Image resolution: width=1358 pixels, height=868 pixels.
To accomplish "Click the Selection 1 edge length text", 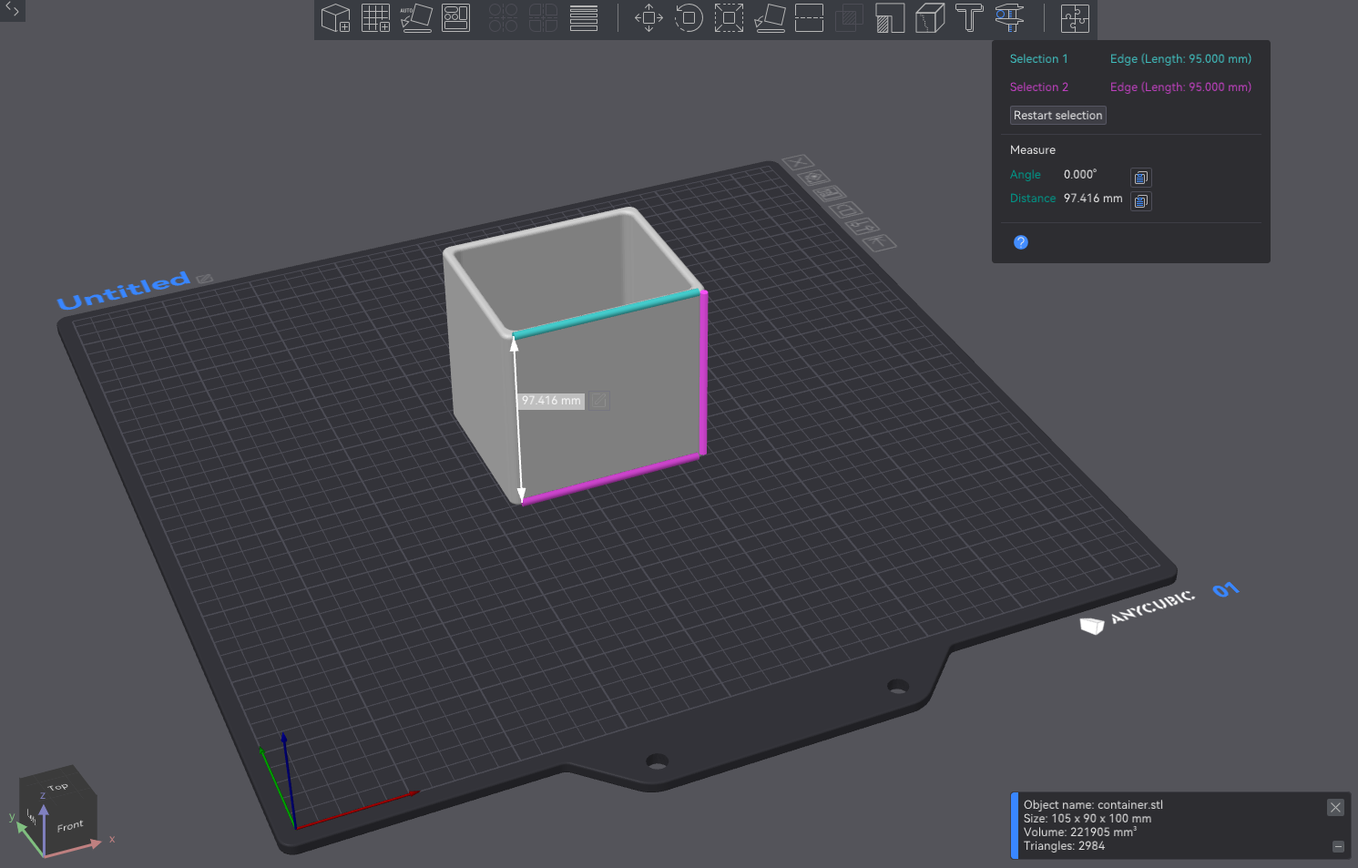I will click(1180, 59).
